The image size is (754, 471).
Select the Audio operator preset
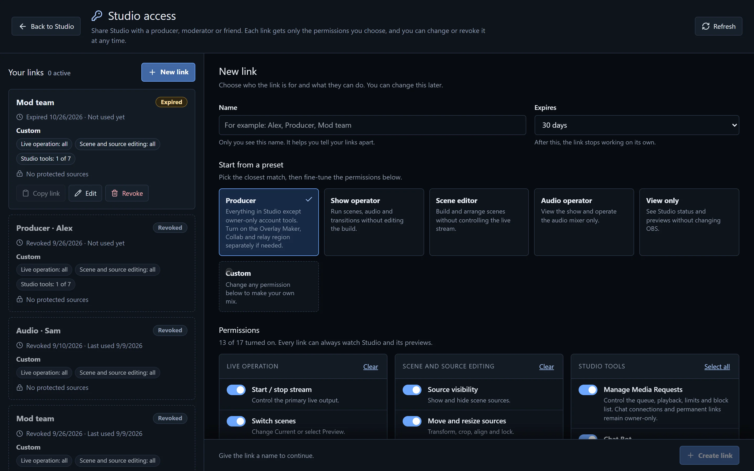coord(584,222)
